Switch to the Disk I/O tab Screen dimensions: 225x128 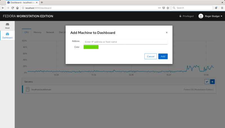pos(62,32)
